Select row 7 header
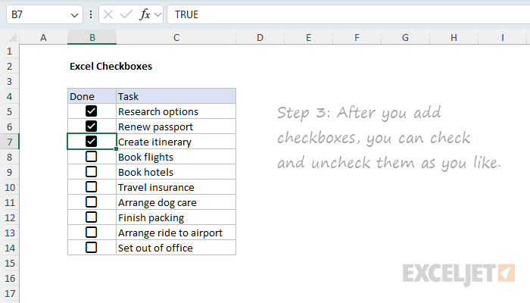Viewport: 530px width, 303px height. click(9, 142)
